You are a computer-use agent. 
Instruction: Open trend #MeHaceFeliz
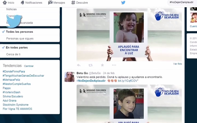pyautogui.click(x=11, y=80)
